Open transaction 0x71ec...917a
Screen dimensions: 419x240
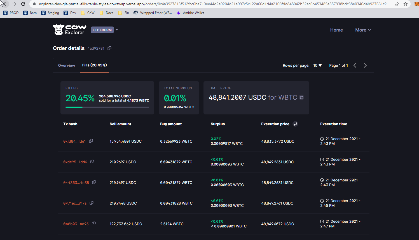coord(75,203)
